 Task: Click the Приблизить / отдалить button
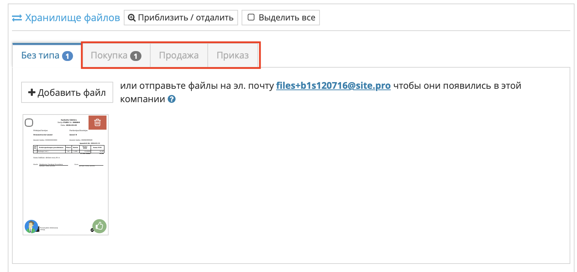(181, 18)
